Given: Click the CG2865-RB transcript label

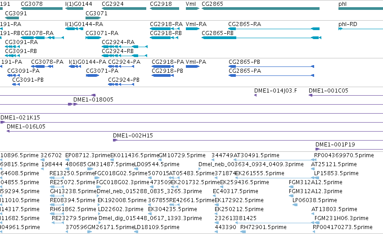Looking at the screenshot, I should [x=218, y=33].
